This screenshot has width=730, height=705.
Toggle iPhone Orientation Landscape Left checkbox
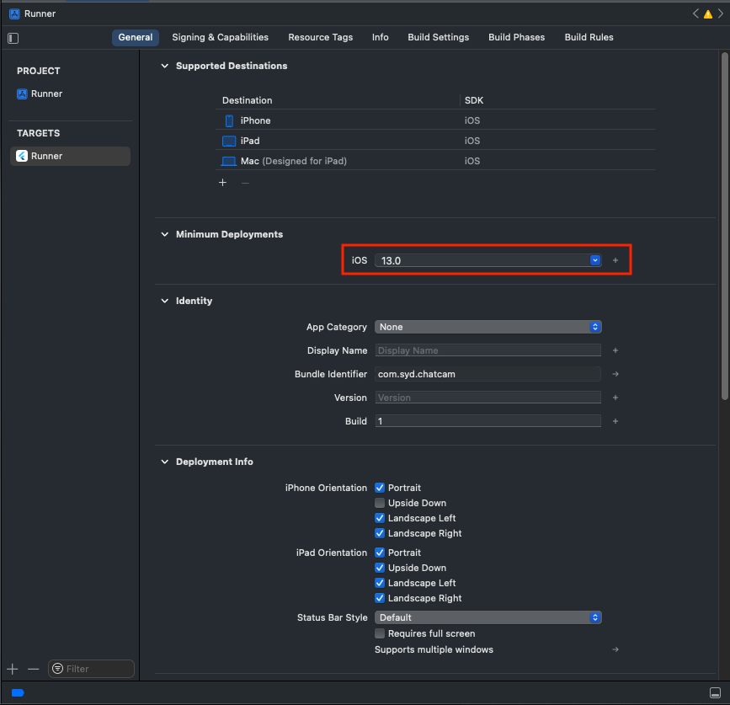380,518
